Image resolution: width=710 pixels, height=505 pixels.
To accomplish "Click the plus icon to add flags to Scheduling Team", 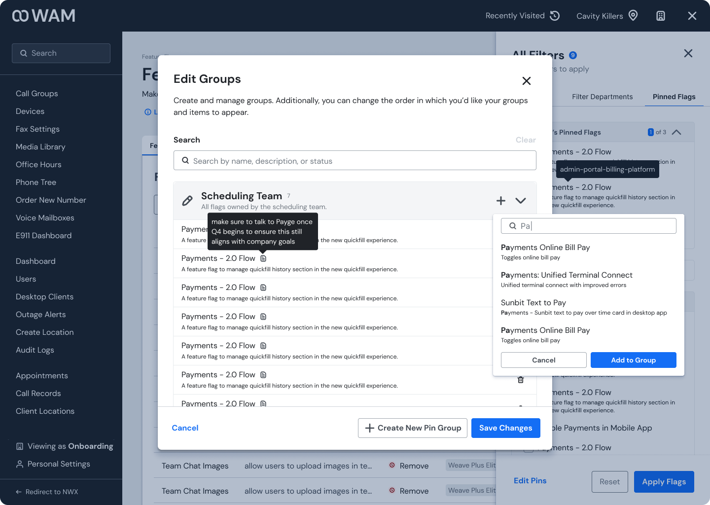I will (x=501, y=201).
